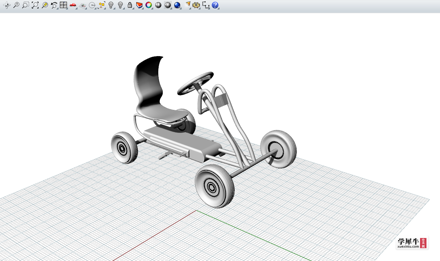Lock objects with the padlock icon
The width and height of the screenshot is (440, 261).
coord(130,5)
